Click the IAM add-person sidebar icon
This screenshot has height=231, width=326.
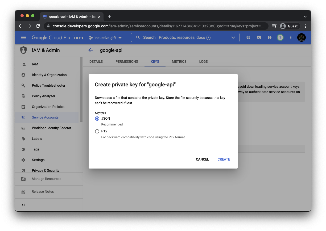click(x=23, y=64)
